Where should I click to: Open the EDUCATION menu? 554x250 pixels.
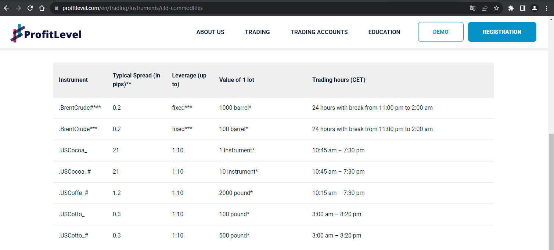coord(384,32)
